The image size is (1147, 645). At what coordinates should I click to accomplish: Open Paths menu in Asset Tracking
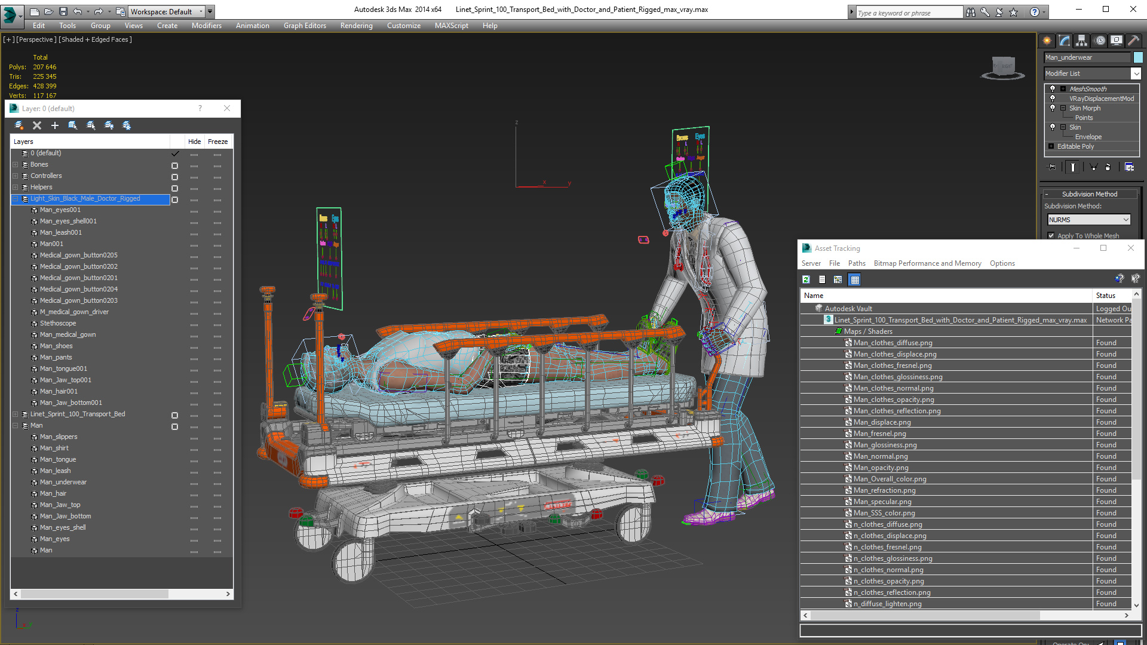tap(857, 263)
